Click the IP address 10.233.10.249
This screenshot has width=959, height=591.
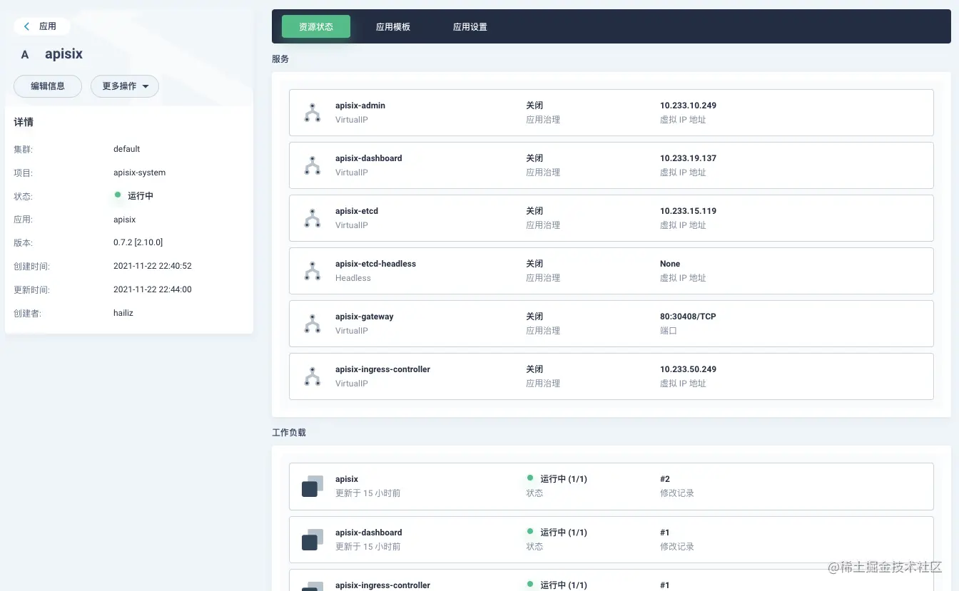[x=688, y=106]
